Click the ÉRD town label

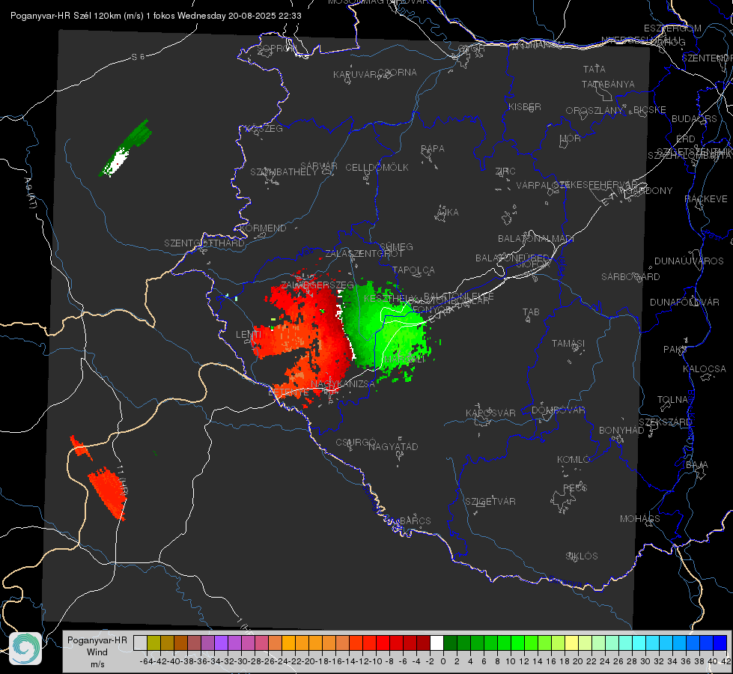pyautogui.click(x=686, y=139)
